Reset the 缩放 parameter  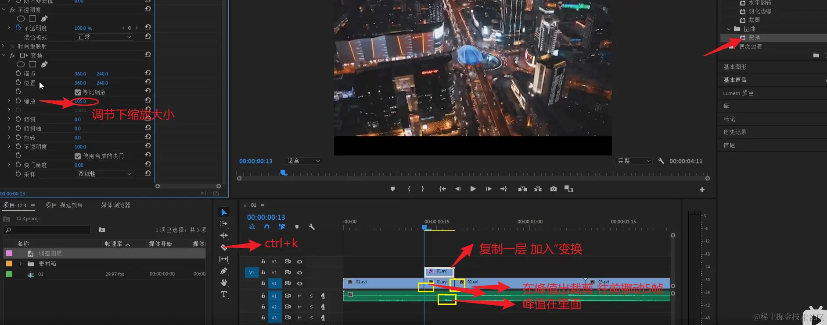click(x=148, y=100)
